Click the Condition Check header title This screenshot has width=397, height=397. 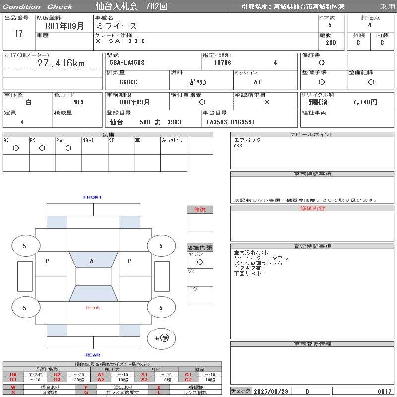click(x=38, y=7)
